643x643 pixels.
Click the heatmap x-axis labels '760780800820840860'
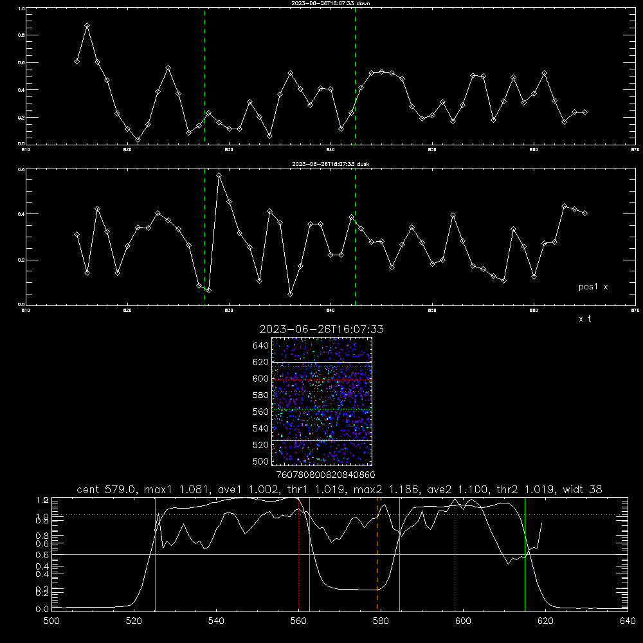tap(325, 475)
